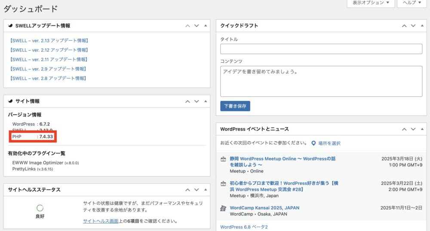This screenshot has width=430, height=231.
Task: Move SWELLアップデート情報 panel down
Action: [x=197, y=26]
